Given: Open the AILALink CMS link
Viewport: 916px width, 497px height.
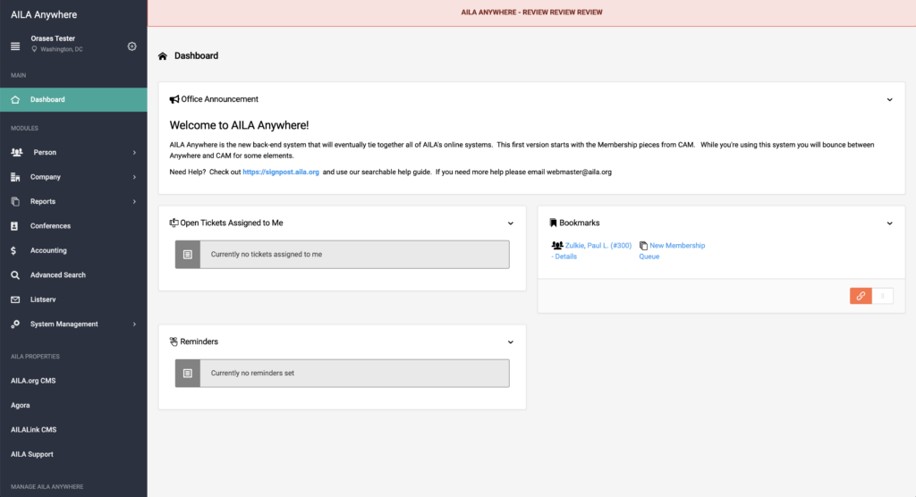Looking at the screenshot, I should [x=34, y=430].
